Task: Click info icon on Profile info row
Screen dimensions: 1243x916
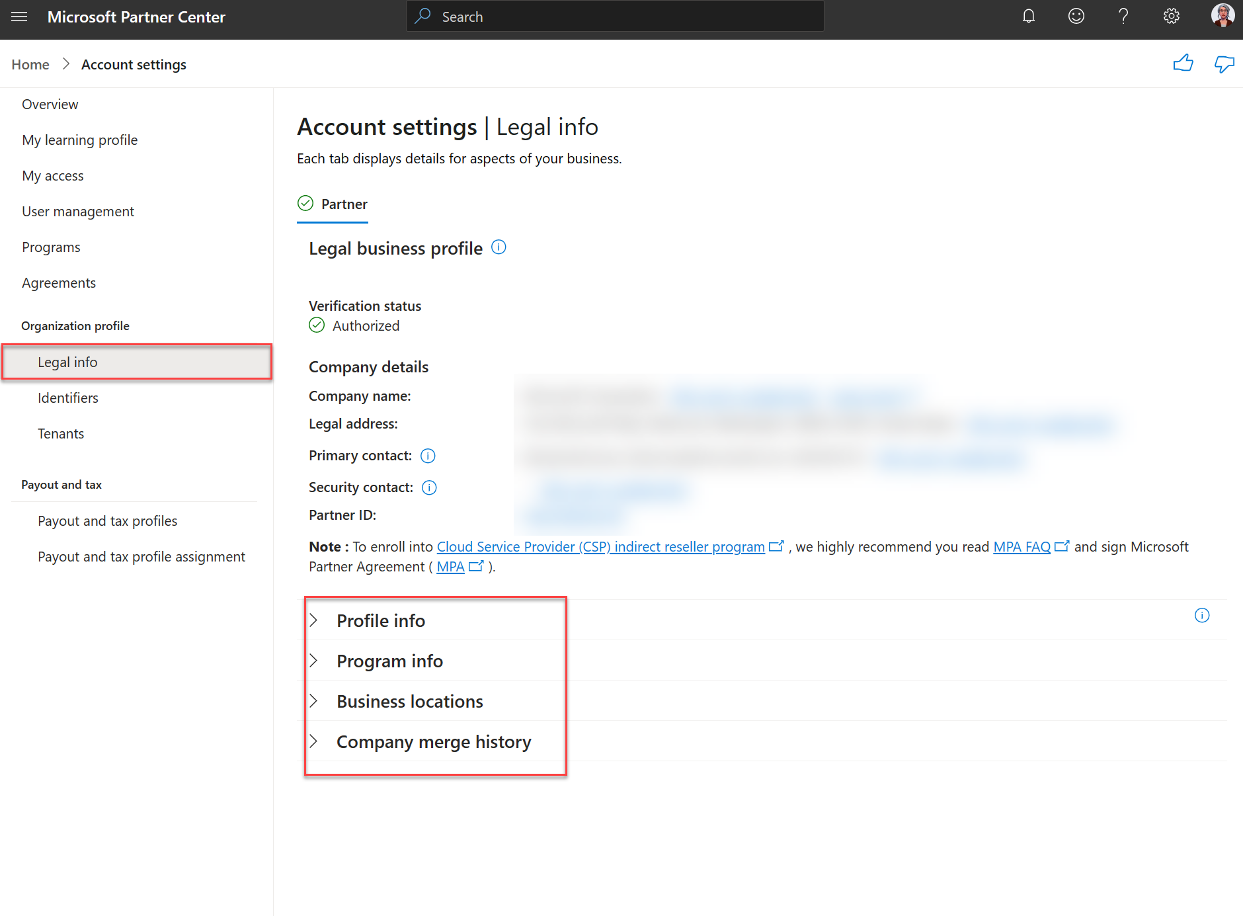Action: [x=1202, y=616]
